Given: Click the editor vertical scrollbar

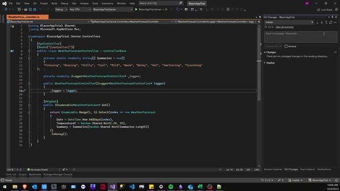Looking at the screenshot, I should tap(259, 95).
